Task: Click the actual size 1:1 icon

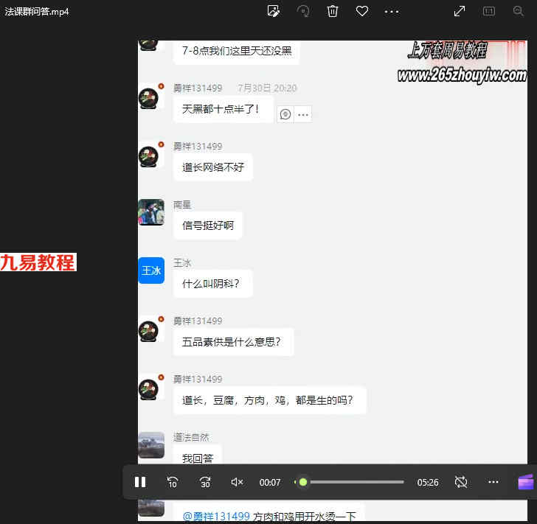Action: tap(489, 11)
